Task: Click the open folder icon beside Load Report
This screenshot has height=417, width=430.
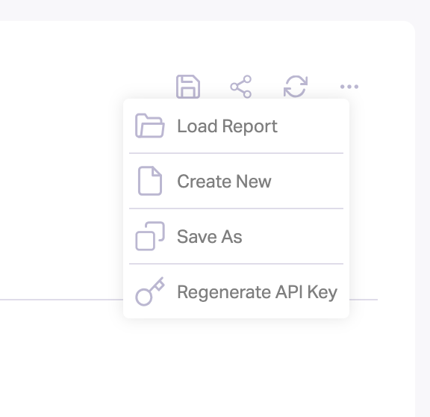Action: coord(150,126)
